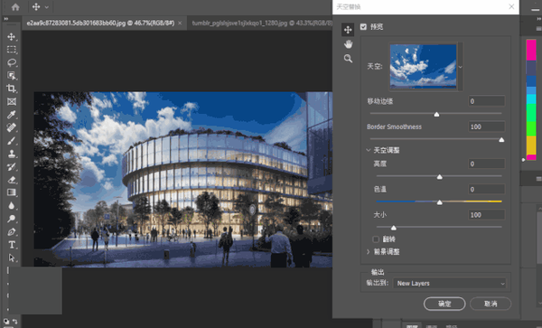The image size is (542, 328).
Task: Select the Brush tool
Action: click(x=12, y=141)
